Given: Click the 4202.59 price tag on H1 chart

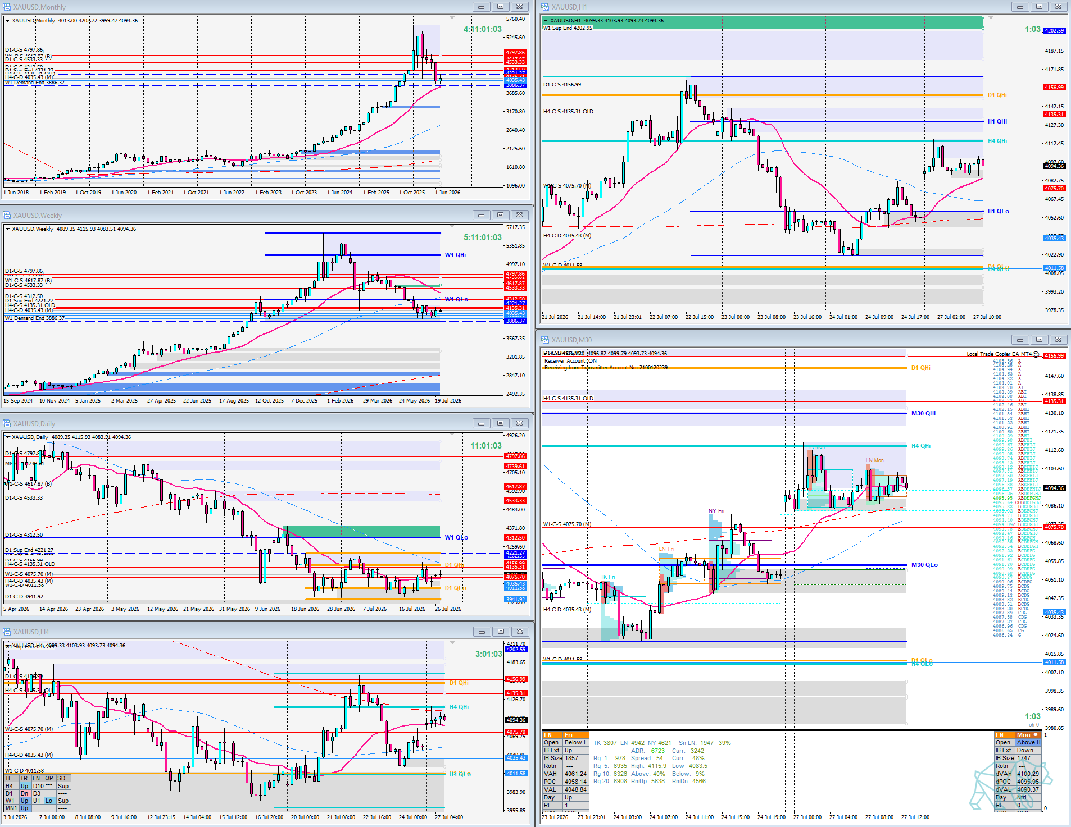Looking at the screenshot, I should tap(1054, 31).
